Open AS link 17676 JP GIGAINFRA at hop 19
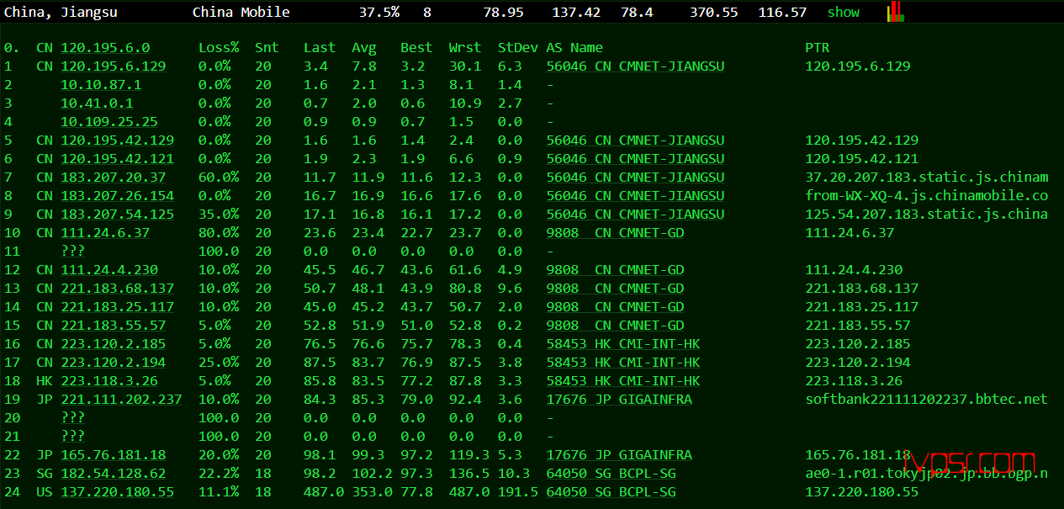 [619, 400]
